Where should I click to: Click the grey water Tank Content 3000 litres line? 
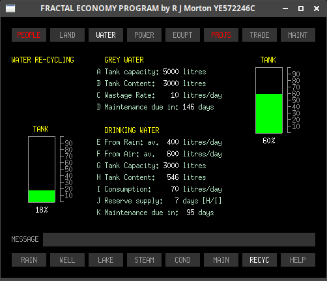151,83
